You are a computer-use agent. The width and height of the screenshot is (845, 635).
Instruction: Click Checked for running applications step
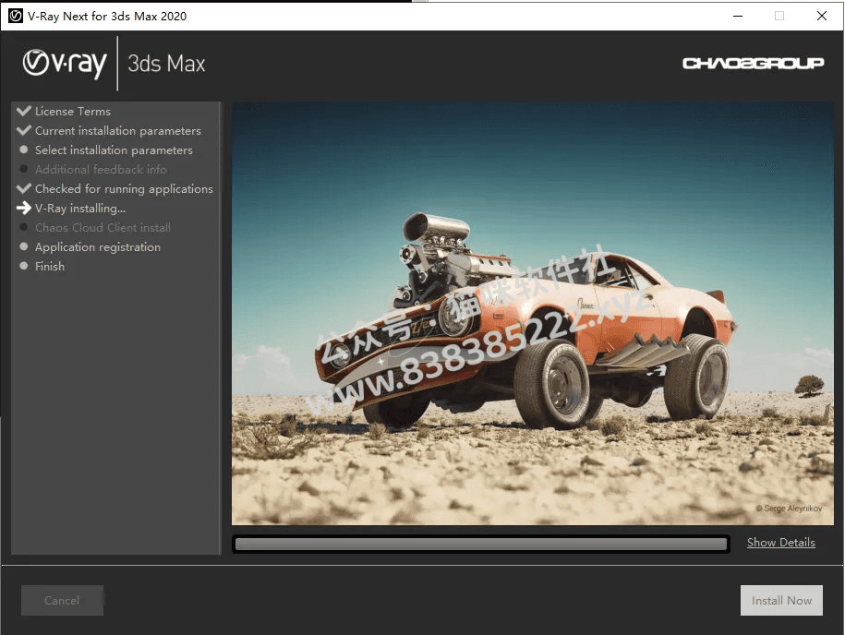[124, 189]
